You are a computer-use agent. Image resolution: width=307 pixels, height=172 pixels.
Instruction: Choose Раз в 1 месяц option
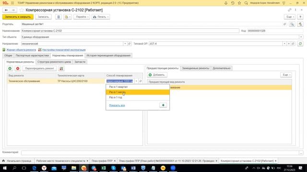138,92
